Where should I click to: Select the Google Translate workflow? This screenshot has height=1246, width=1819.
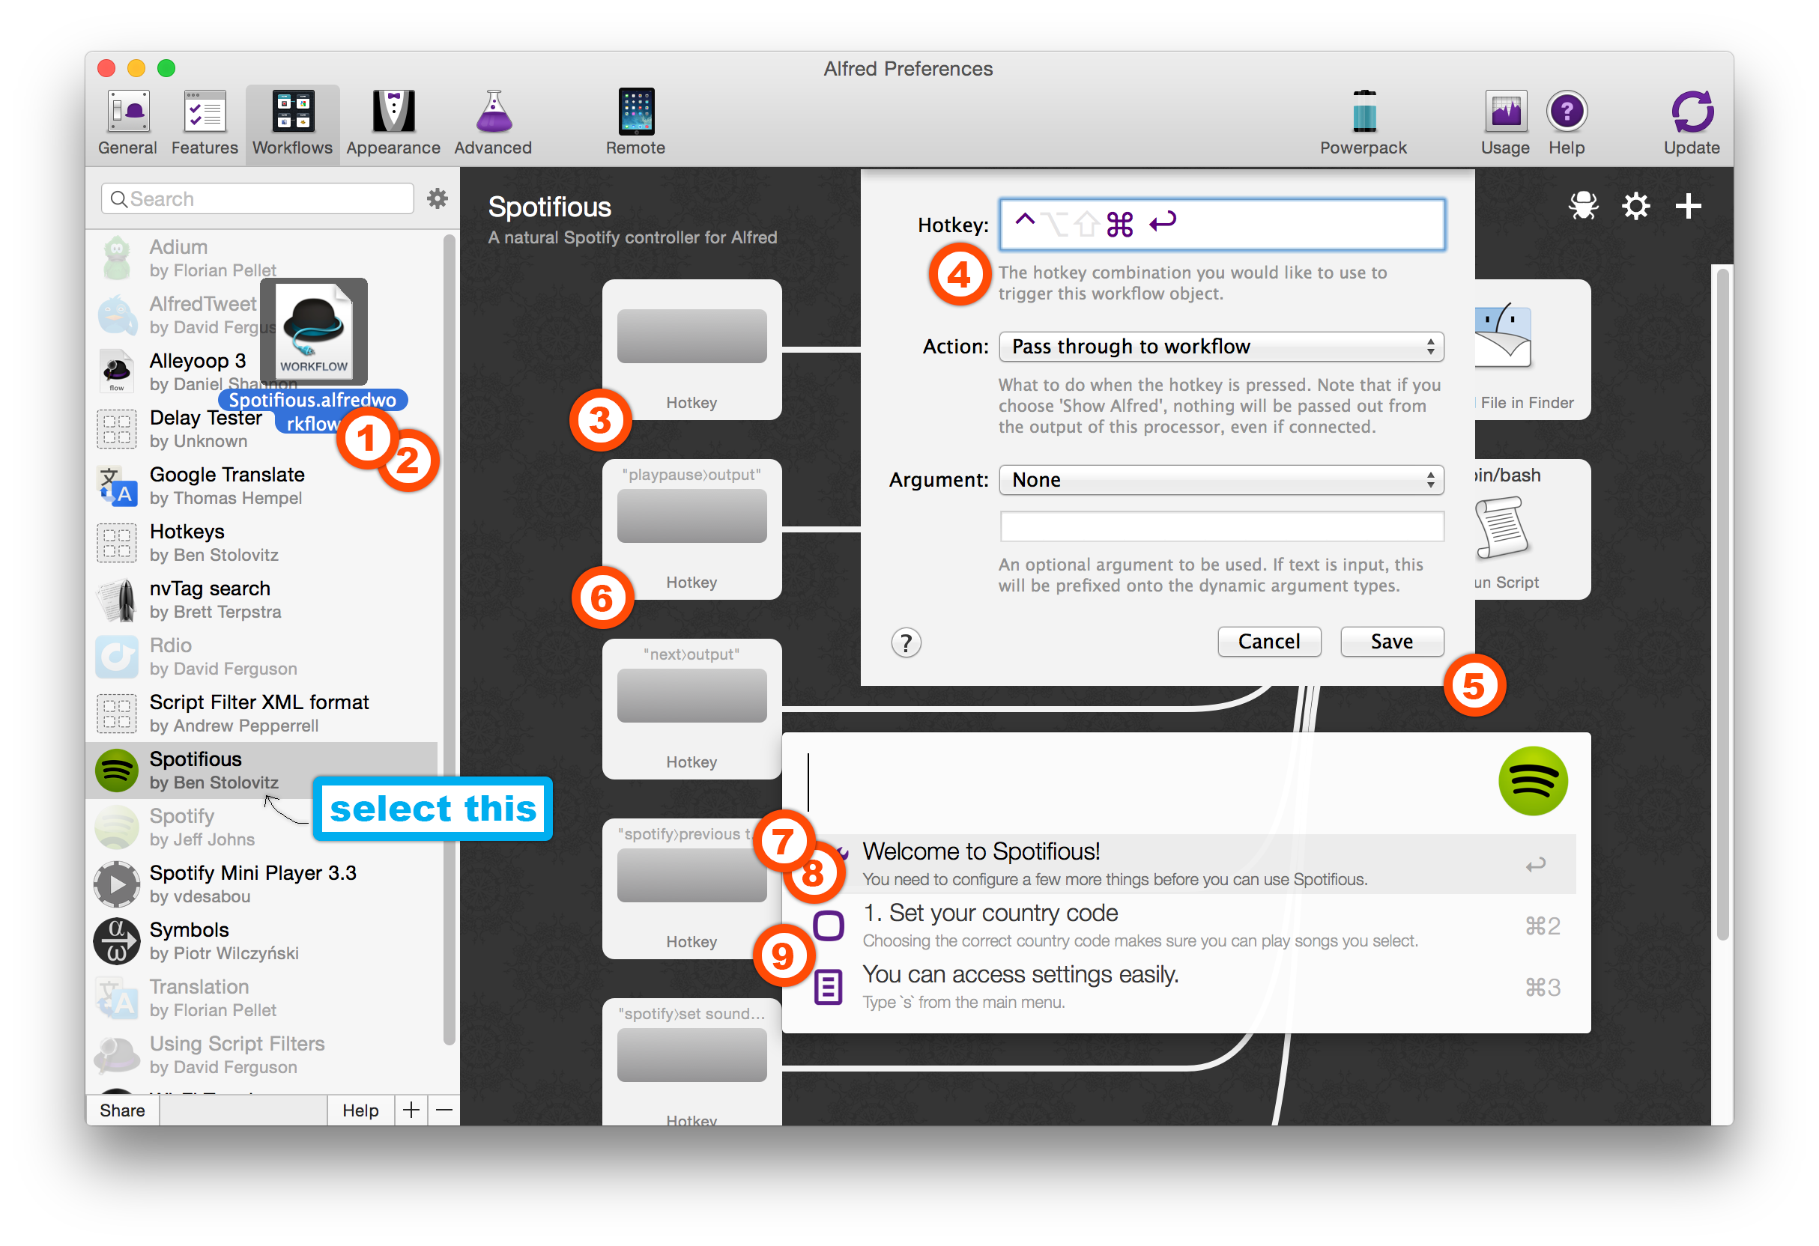[227, 486]
